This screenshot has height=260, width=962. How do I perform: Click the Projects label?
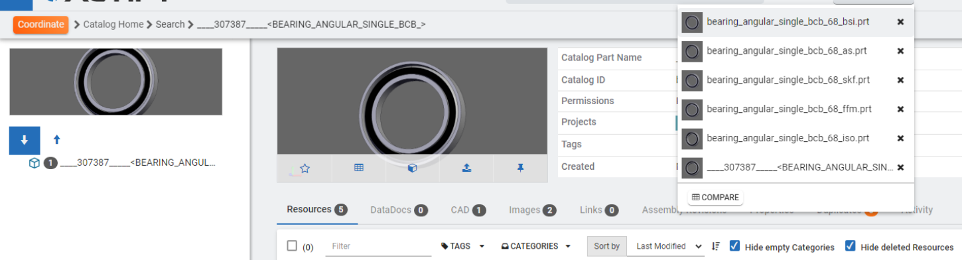pyautogui.click(x=579, y=122)
